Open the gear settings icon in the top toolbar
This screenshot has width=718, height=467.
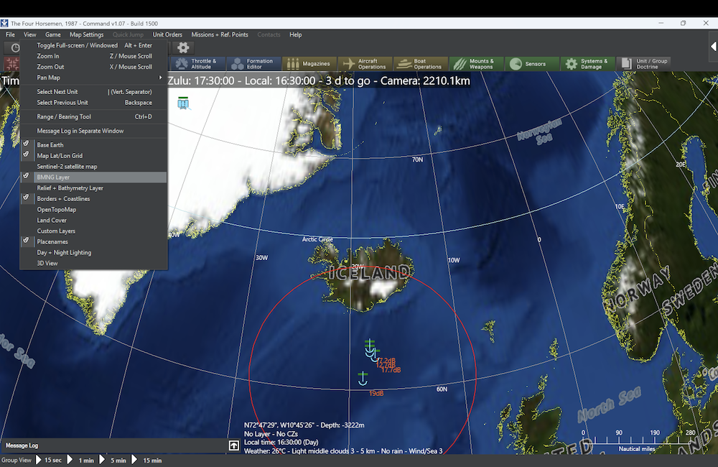pyautogui.click(x=183, y=47)
